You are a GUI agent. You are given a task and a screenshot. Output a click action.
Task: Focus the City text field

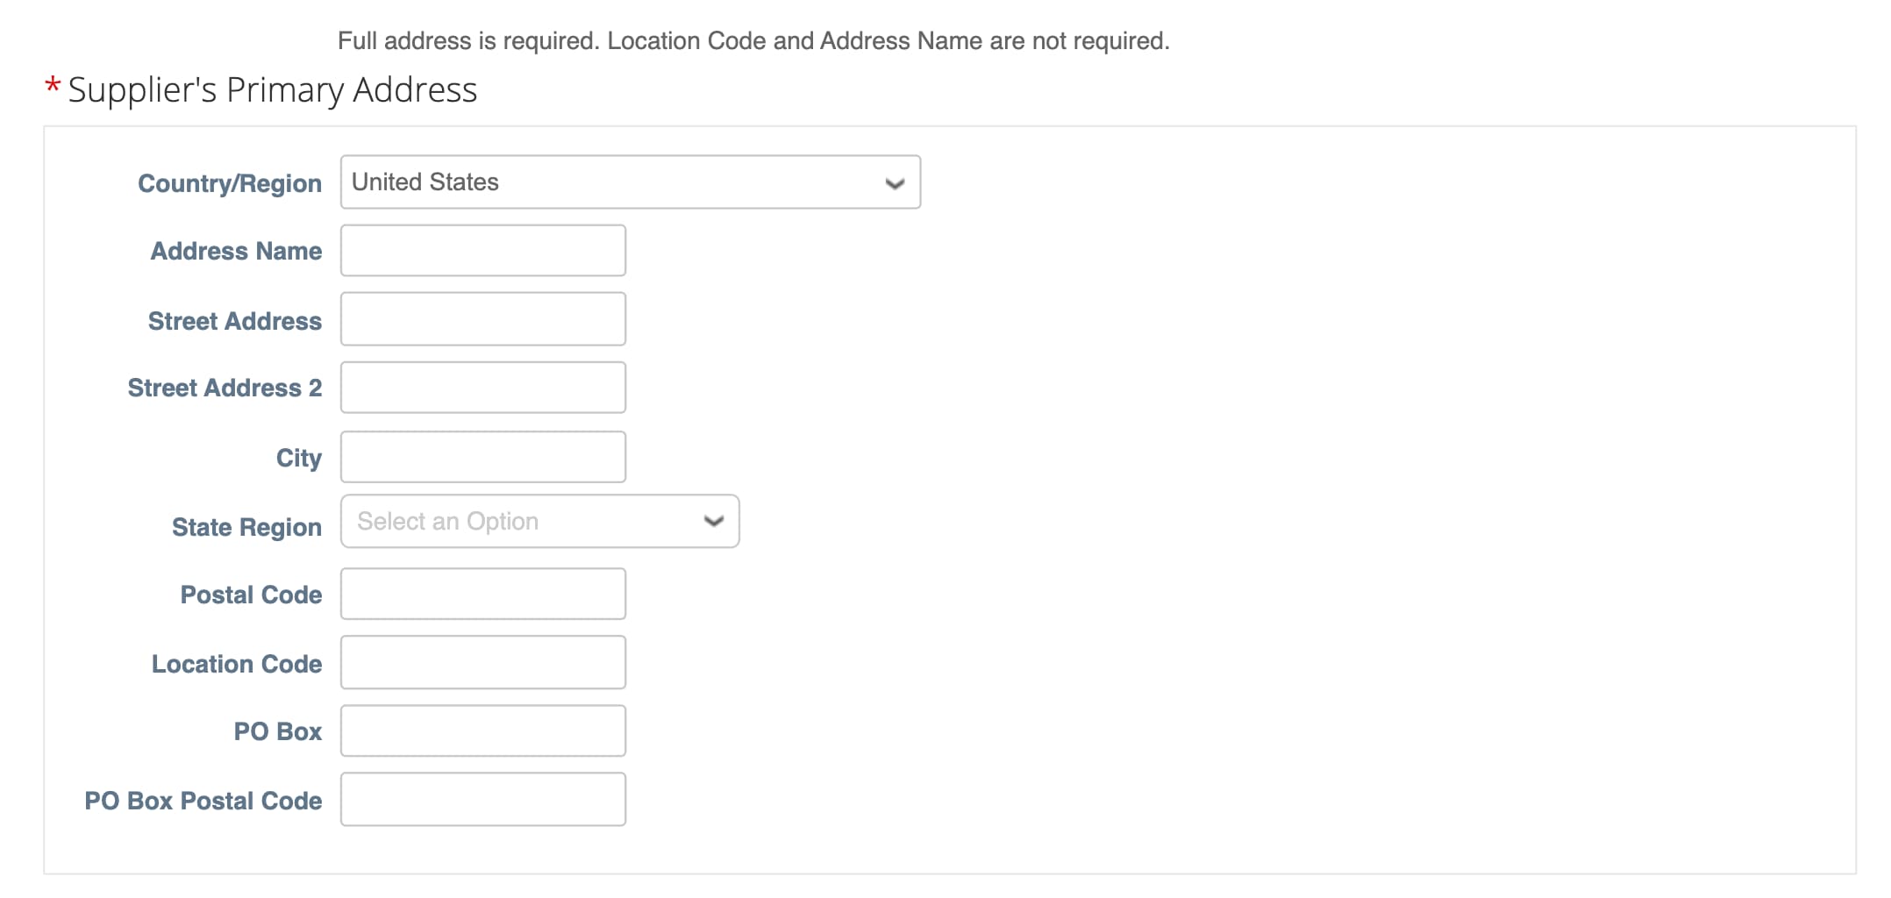coord(482,457)
